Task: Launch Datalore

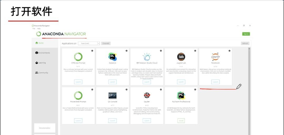Action: click(113, 82)
